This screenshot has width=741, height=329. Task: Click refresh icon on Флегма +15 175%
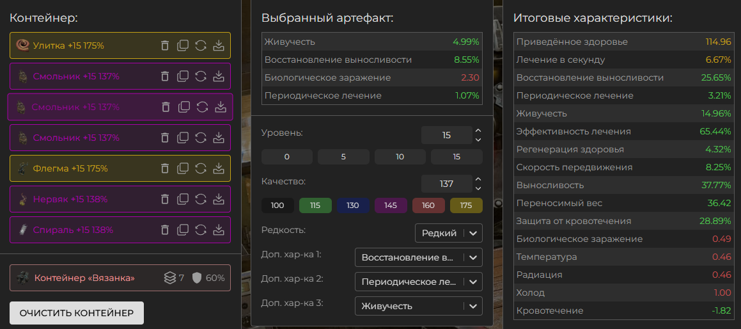(201, 168)
